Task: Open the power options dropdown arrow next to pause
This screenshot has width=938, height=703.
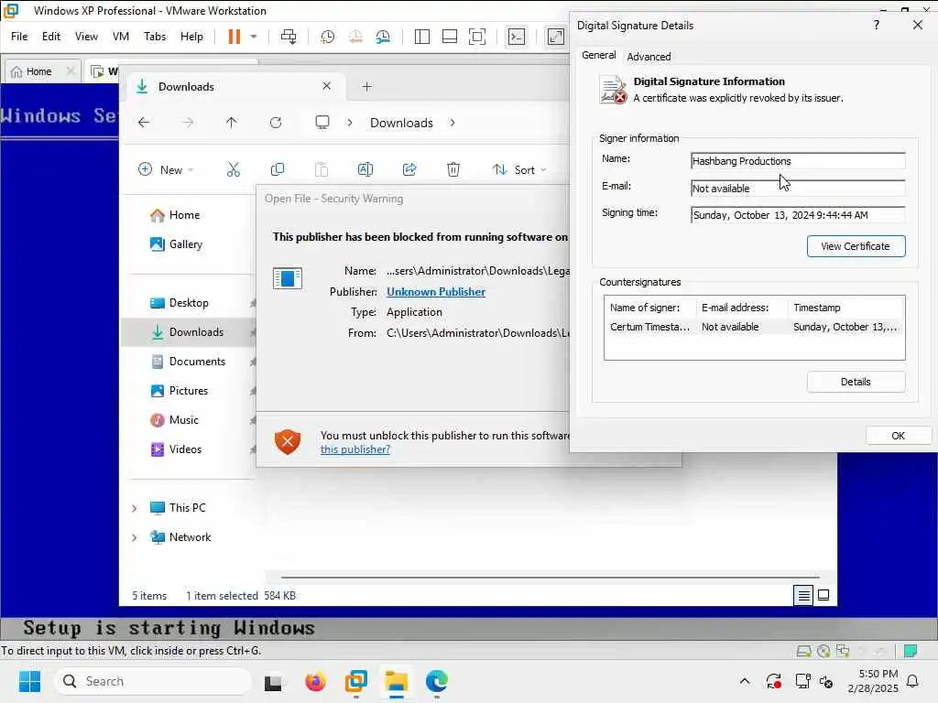Action: coord(254,37)
